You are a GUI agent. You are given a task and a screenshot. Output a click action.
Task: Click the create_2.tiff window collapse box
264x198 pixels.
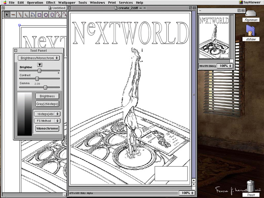click(x=194, y=8)
